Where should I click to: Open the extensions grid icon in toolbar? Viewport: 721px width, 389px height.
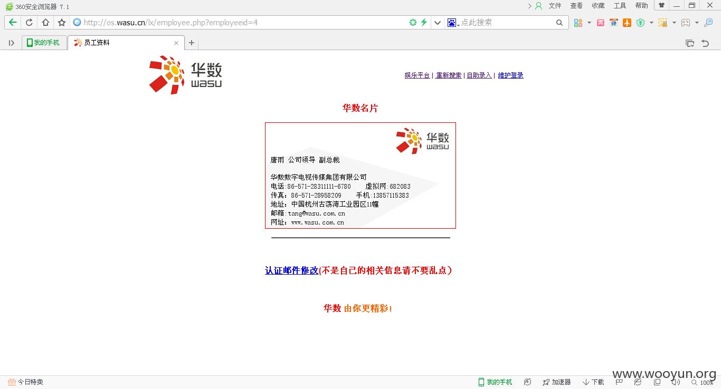pyautogui.click(x=578, y=23)
